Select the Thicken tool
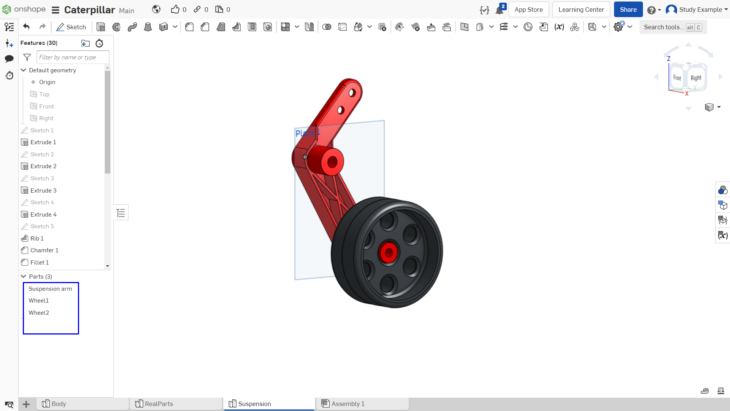Viewport: 730px width, 411px height. coord(163,27)
